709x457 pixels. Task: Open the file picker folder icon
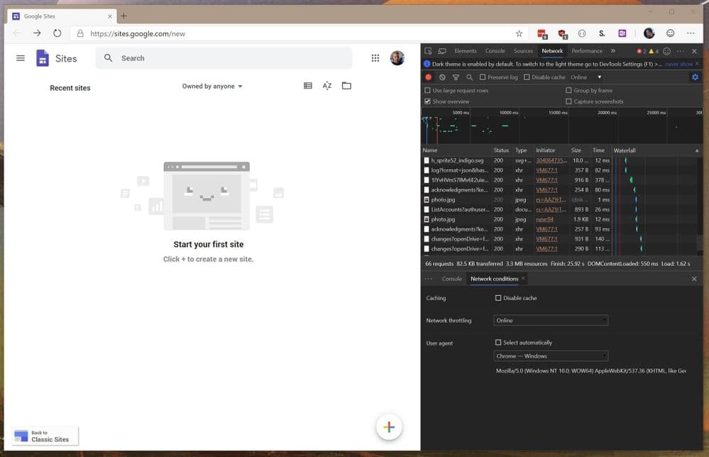(x=346, y=85)
